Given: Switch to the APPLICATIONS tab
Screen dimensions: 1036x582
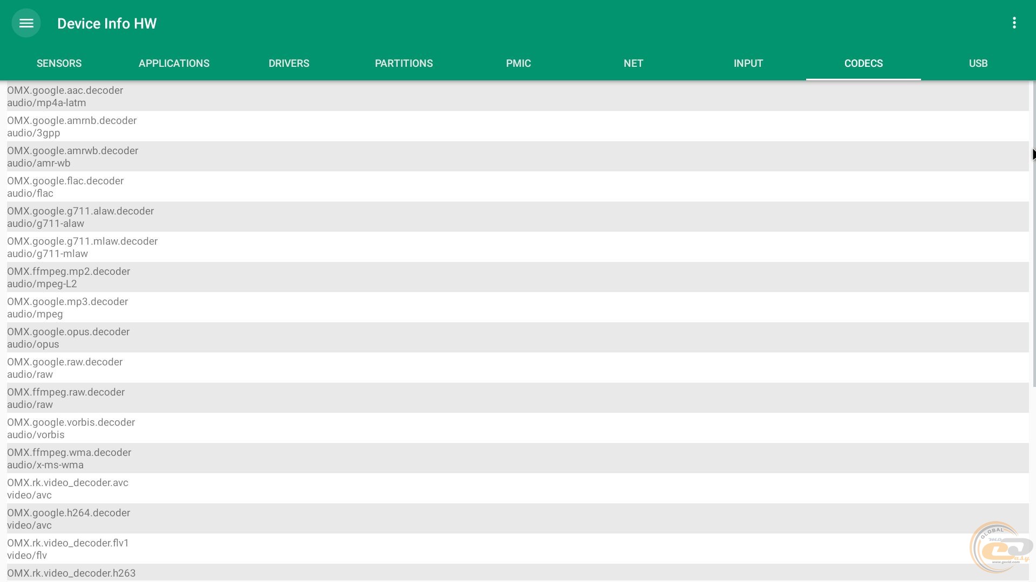Looking at the screenshot, I should click(x=174, y=64).
